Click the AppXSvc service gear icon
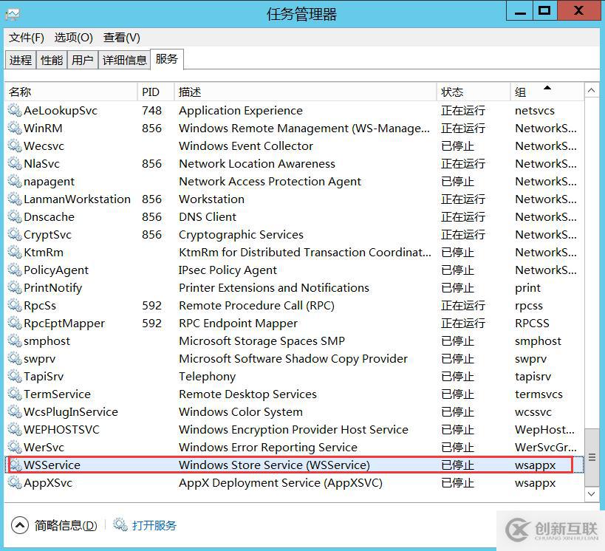Viewport: 605px width, 551px height. click(15, 482)
